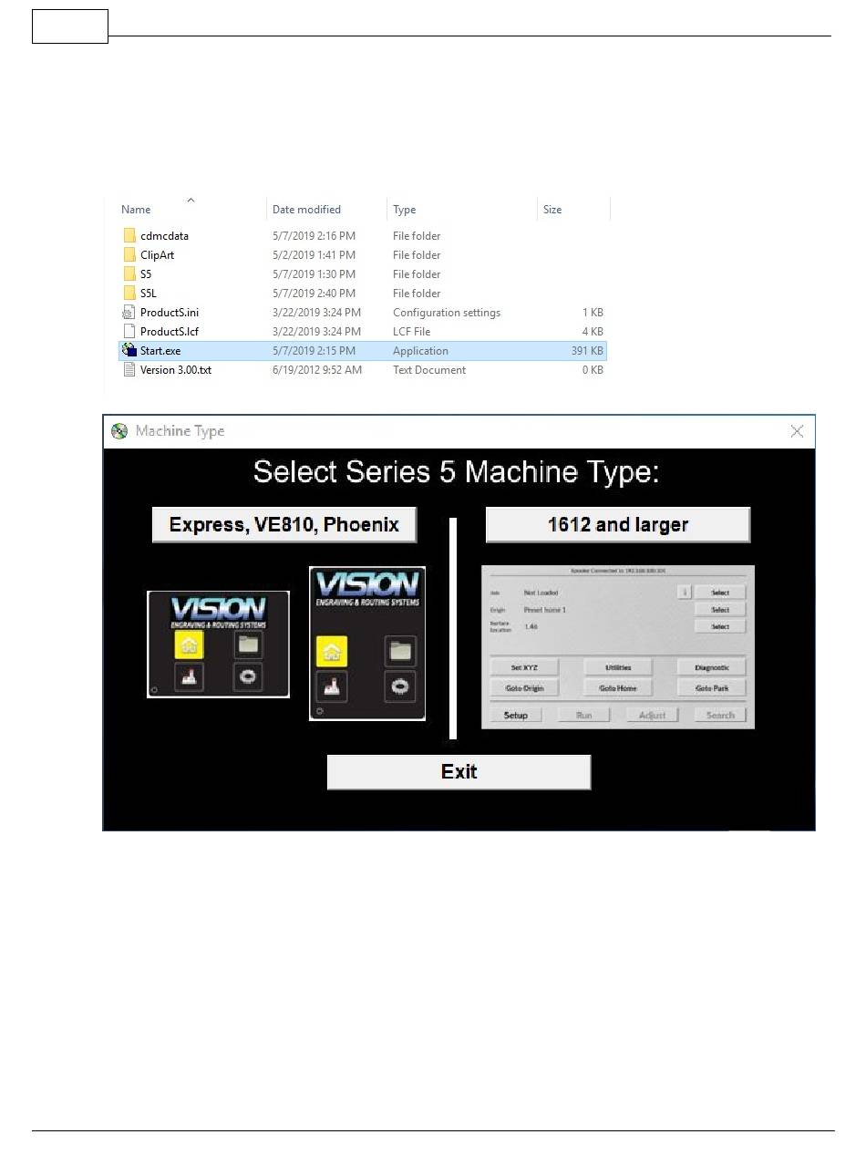Click the Application type cell
Image resolution: width=866 pixels, height=1155 pixels.
420,351
